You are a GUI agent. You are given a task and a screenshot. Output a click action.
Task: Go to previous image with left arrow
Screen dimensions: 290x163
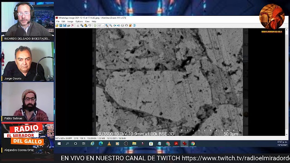pyautogui.click(x=115, y=25)
